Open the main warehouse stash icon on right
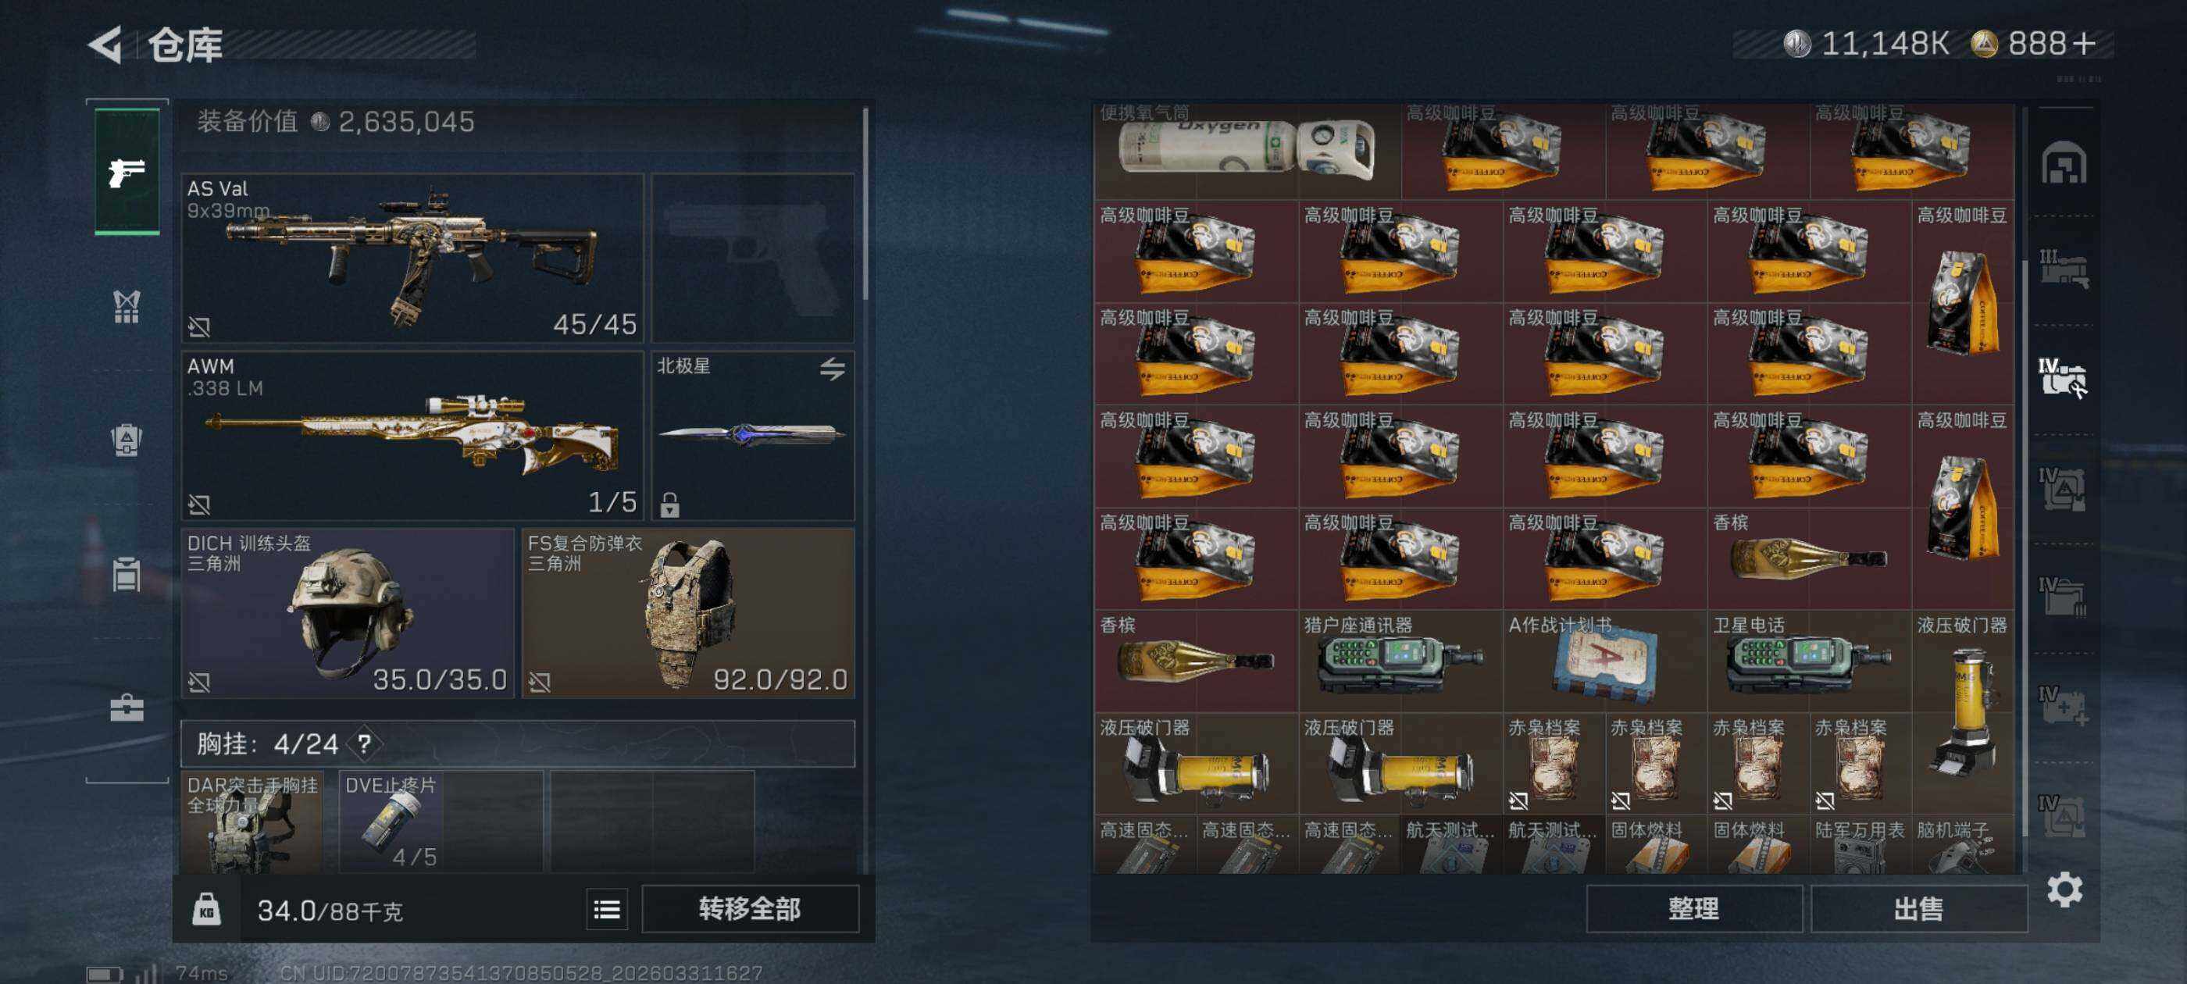 (x=2063, y=163)
